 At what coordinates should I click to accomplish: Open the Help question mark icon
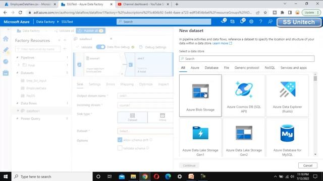[x=260, y=22]
